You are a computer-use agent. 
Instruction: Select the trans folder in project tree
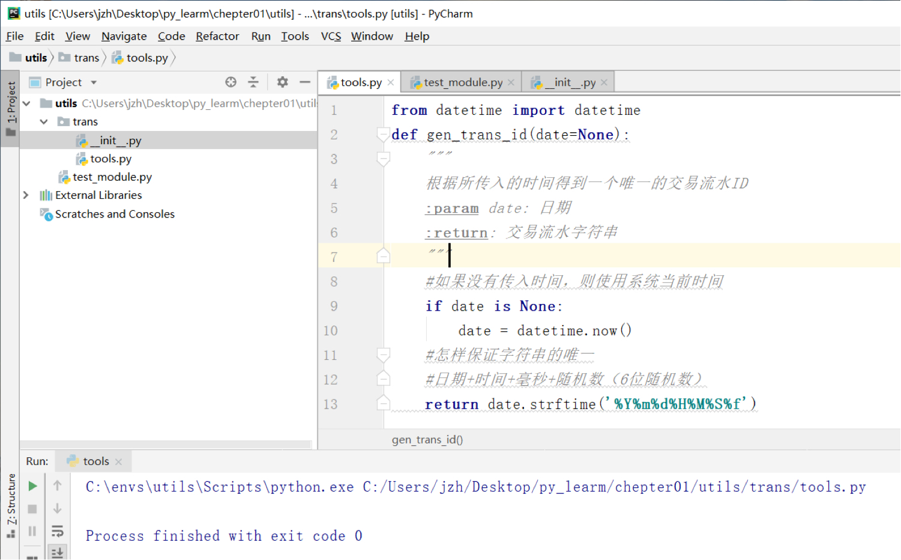[x=168, y=122]
